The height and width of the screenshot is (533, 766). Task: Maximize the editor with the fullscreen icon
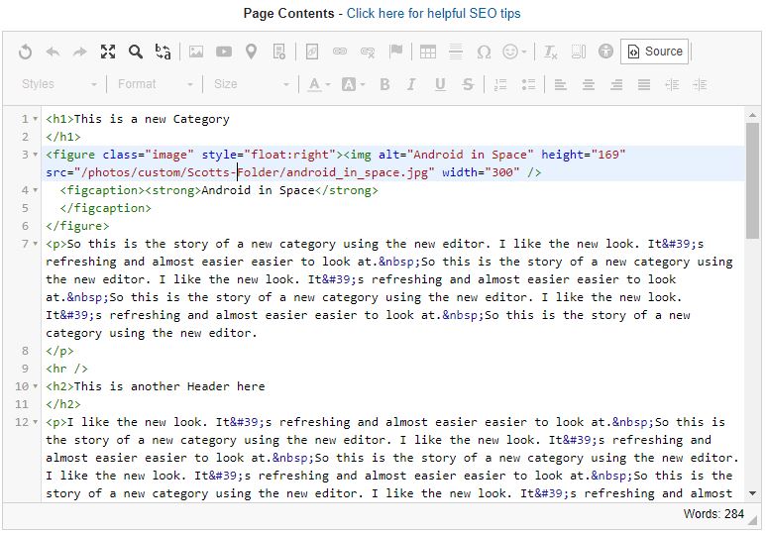click(x=108, y=52)
